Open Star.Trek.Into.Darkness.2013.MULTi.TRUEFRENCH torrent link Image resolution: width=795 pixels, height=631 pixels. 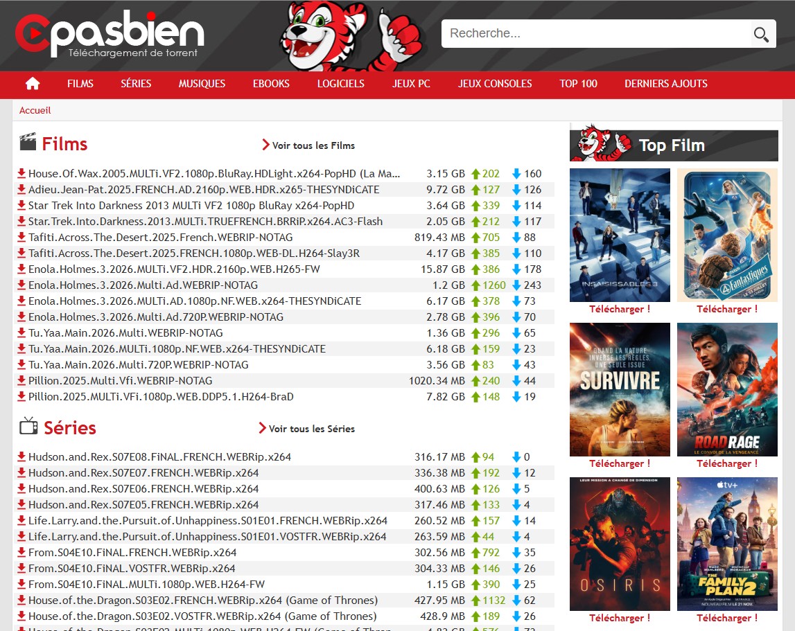pos(205,222)
